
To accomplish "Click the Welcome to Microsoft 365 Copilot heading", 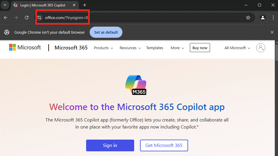I will click(137, 107).
